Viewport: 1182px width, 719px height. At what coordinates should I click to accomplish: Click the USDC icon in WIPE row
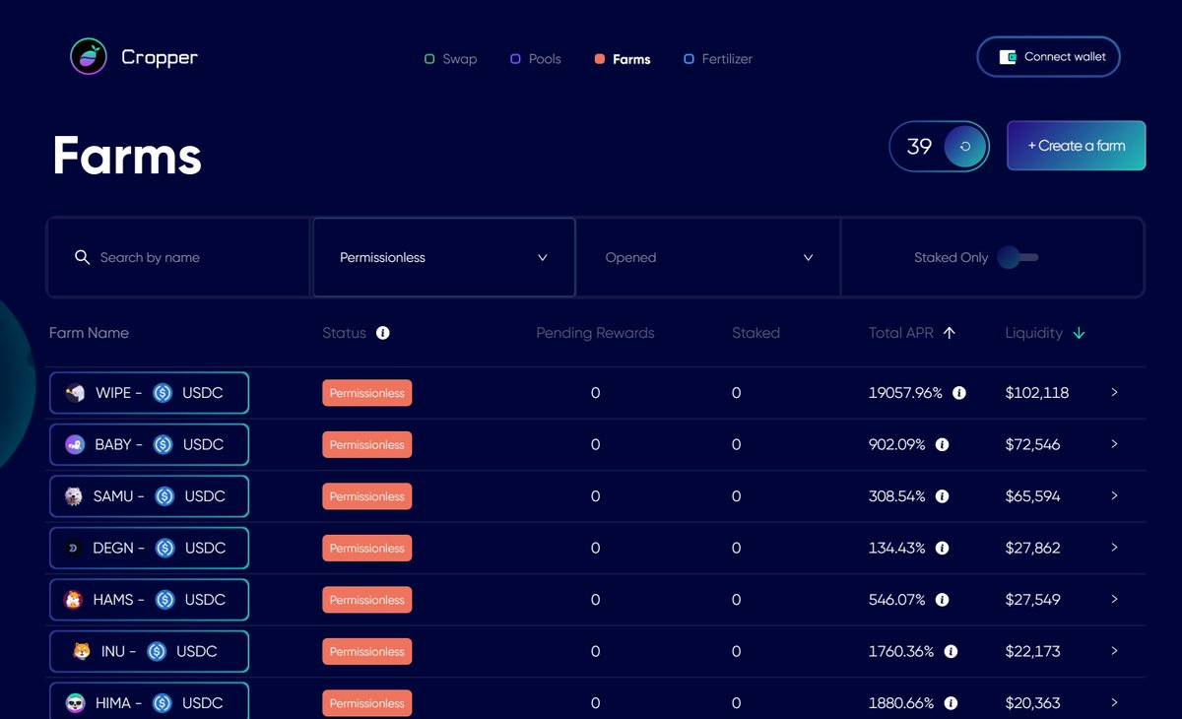[164, 393]
